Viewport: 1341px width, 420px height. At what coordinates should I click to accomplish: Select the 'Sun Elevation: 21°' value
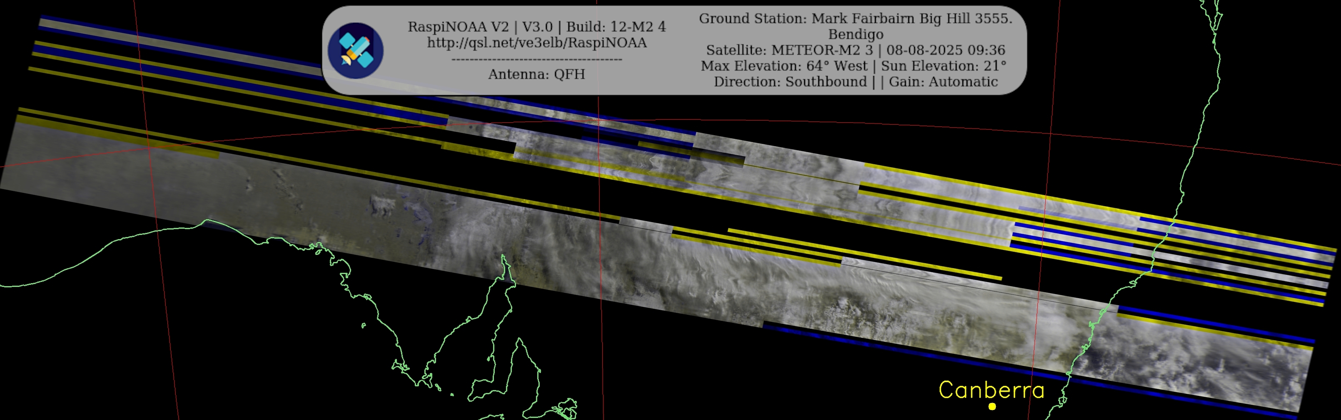[x=943, y=66]
